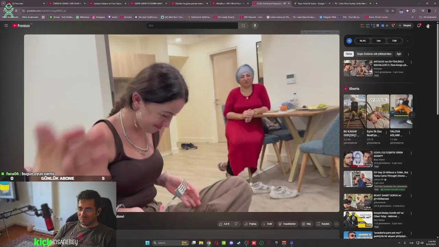Click the Paylaş share button
The image size is (439, 247).
(250, 224)
